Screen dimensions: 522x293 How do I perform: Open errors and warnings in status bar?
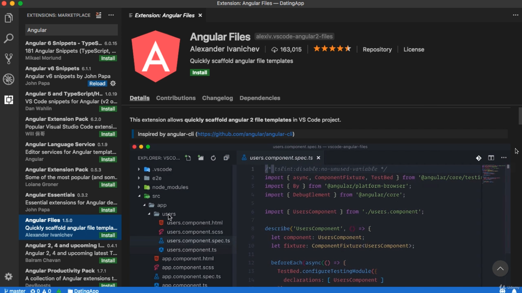pyautogui.click(x=41, y=291)
